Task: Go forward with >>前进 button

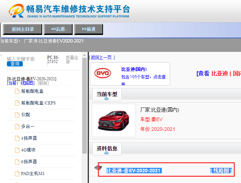Action: click(x=89, y=29)
